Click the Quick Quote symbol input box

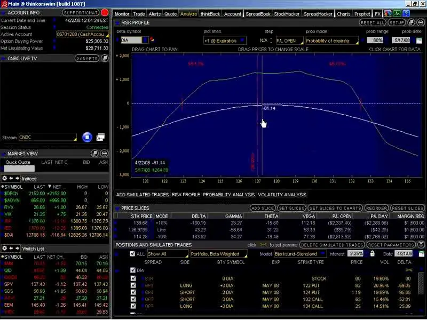pyautogui.click(x=19, y=169)
